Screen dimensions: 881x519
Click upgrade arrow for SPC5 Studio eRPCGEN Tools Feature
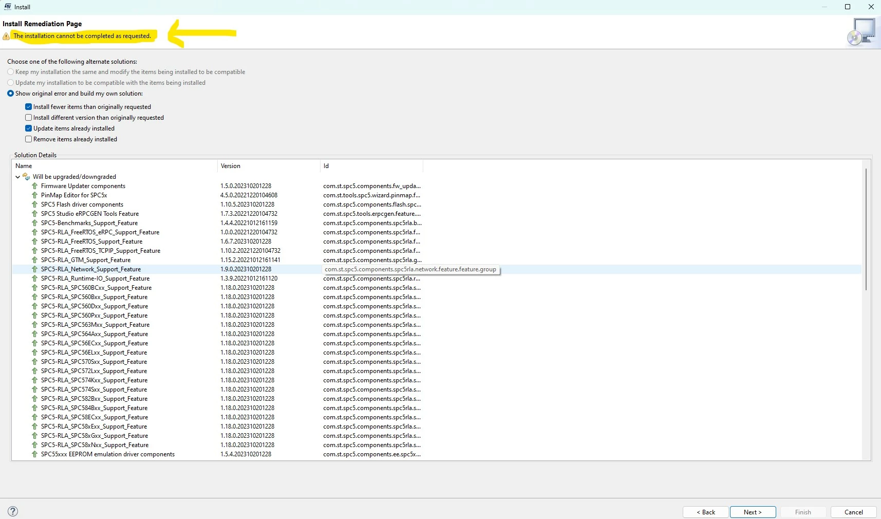click(35, 214)
